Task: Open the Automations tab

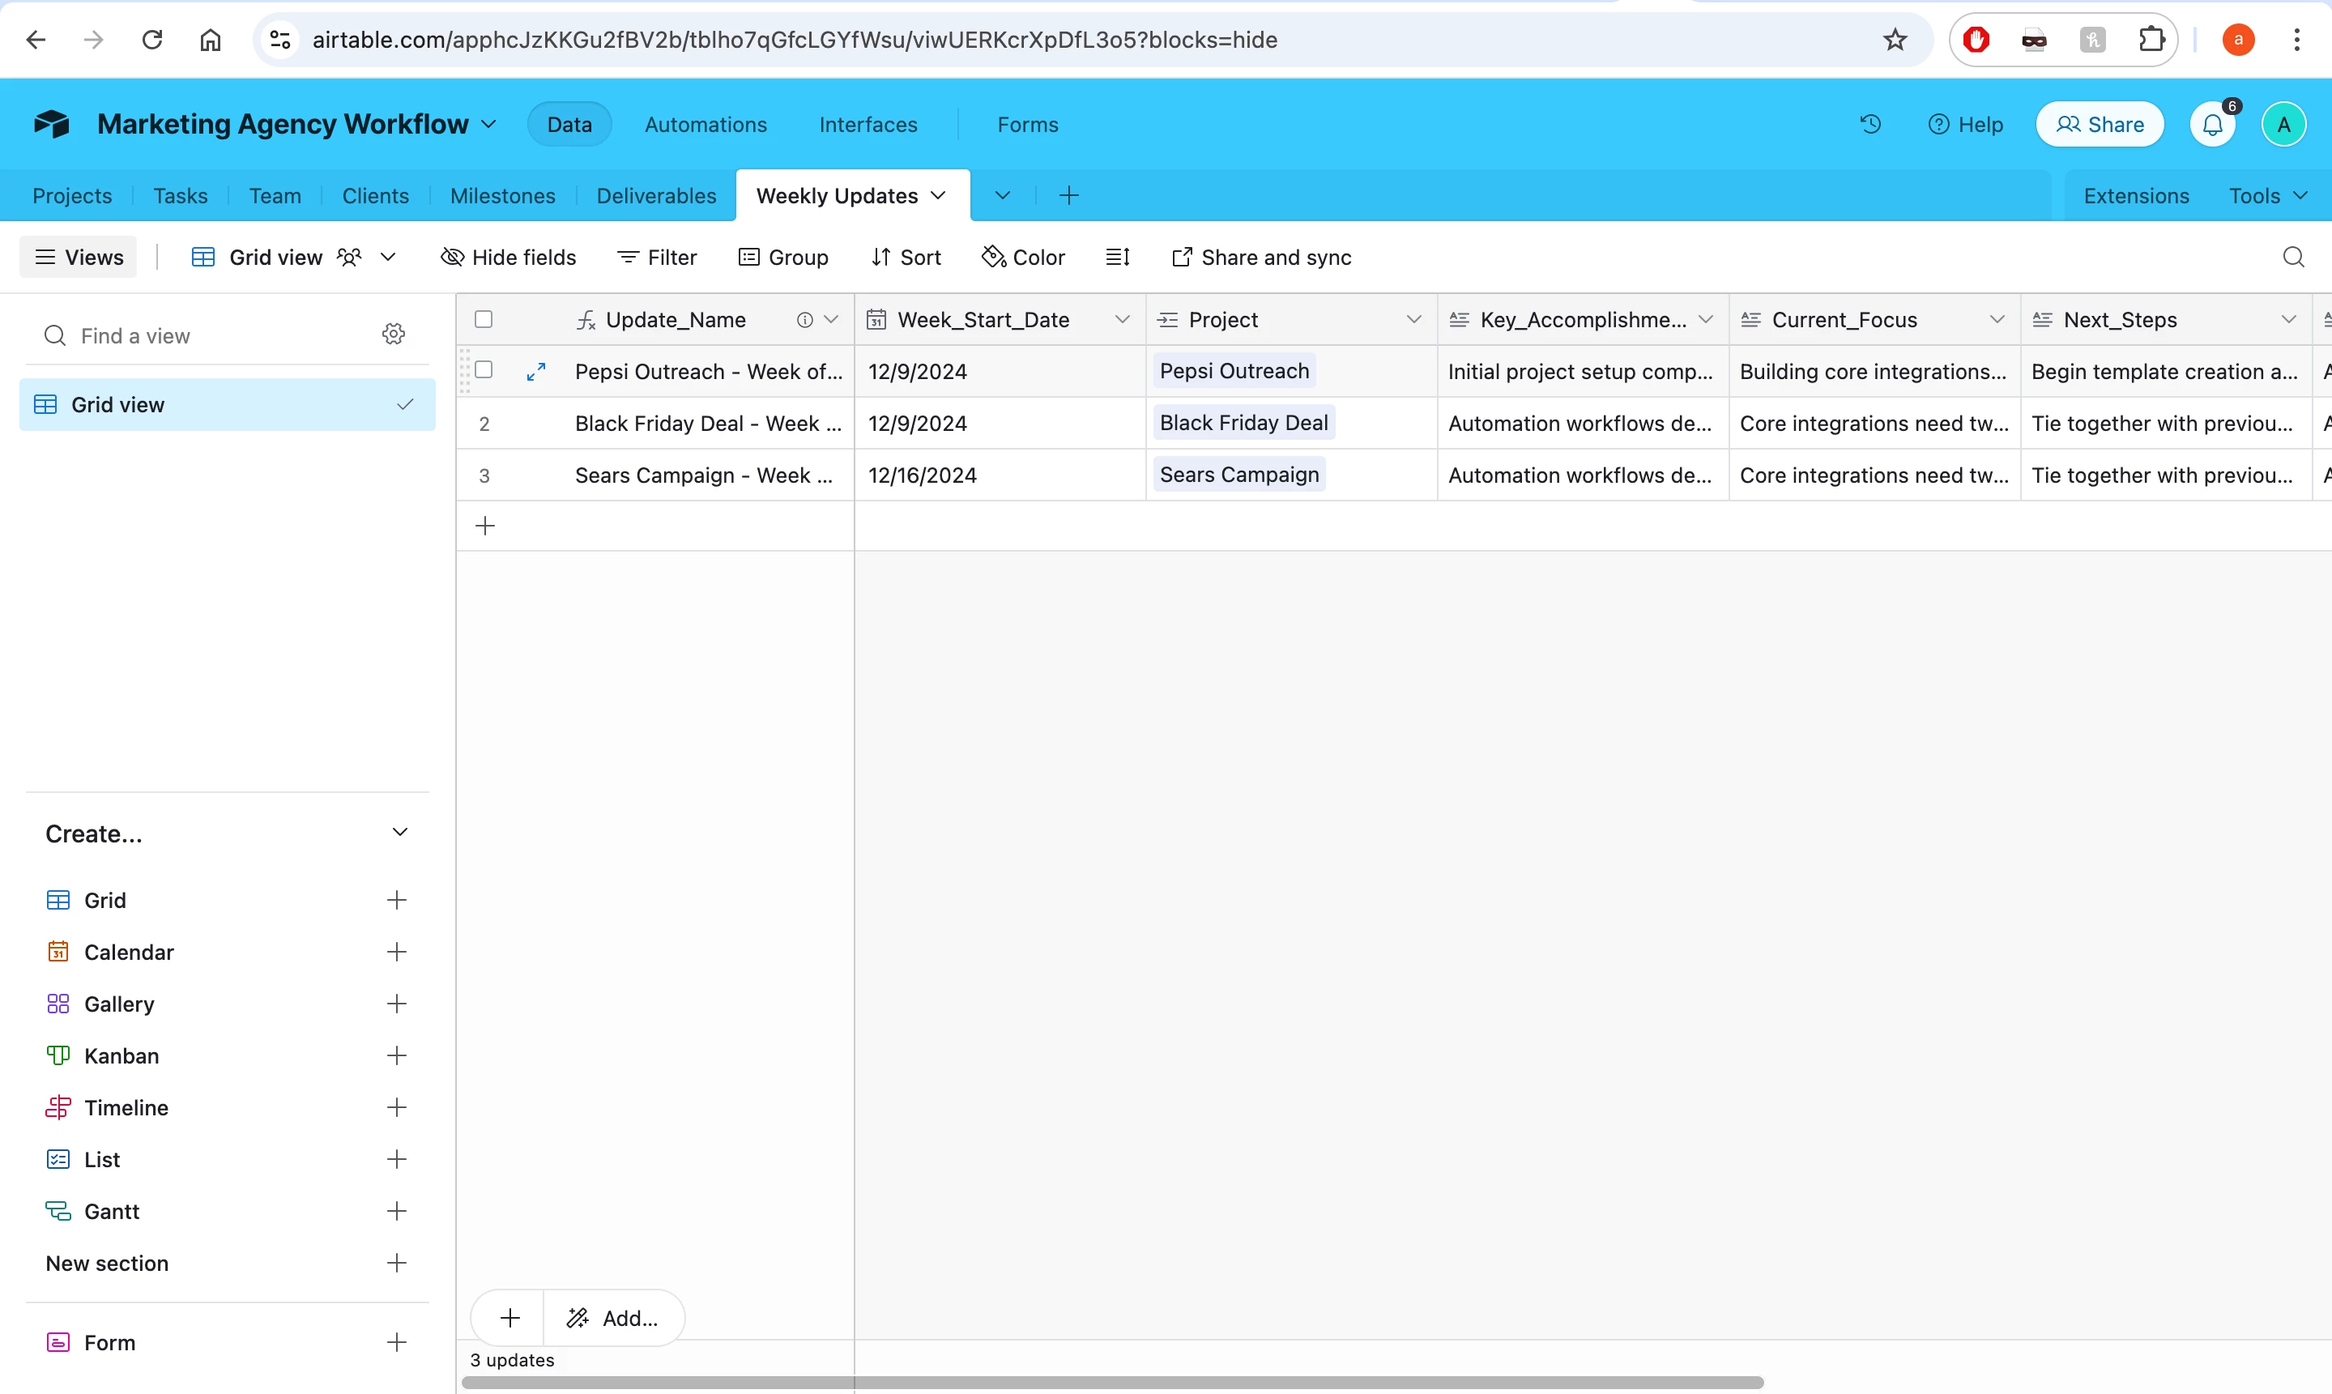Action: tap(706, 124)
